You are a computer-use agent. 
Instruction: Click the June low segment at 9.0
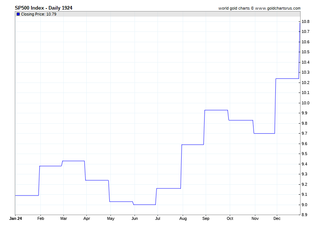click(x=145, y=205)
